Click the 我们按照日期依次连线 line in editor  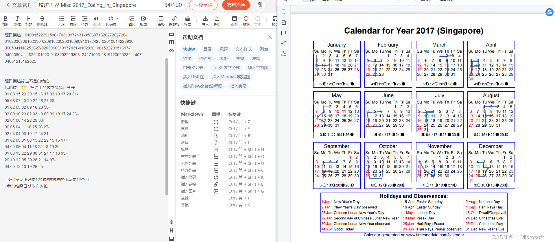click(27, 186)
